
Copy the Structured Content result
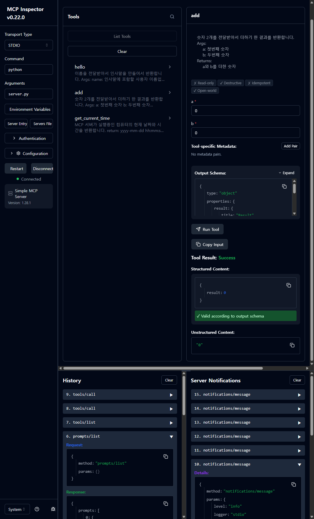pyautogui.click(x=289, y=285)
